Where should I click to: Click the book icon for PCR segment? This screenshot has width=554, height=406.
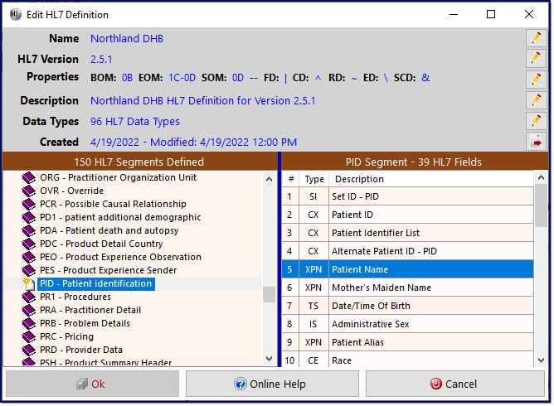pyautogui.click(x=29, y=204)
